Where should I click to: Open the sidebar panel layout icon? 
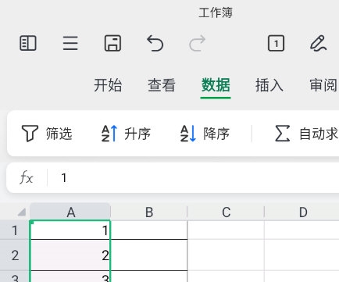(x=28, y=43)
